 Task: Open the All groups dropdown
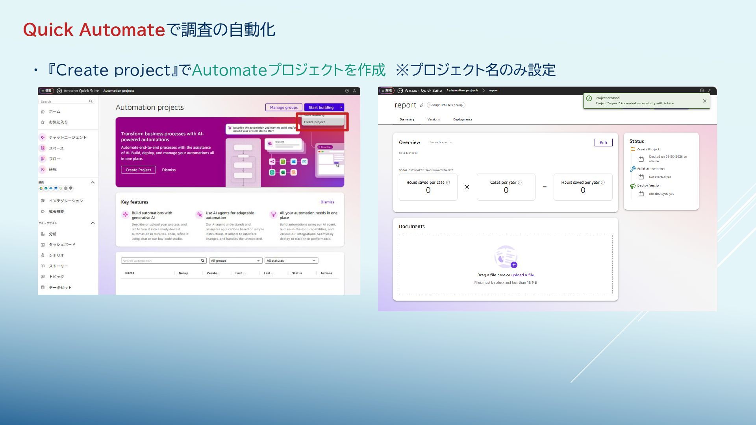click(235, 261)
